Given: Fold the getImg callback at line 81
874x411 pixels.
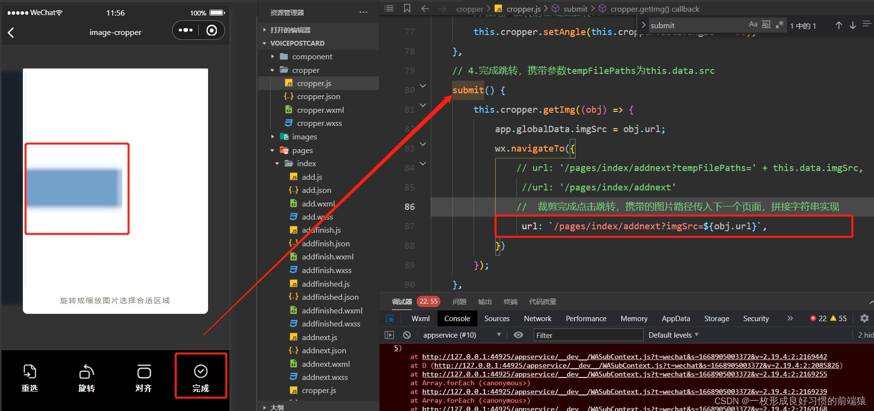Looking at the screenshot, I should (x=423, y=105).
